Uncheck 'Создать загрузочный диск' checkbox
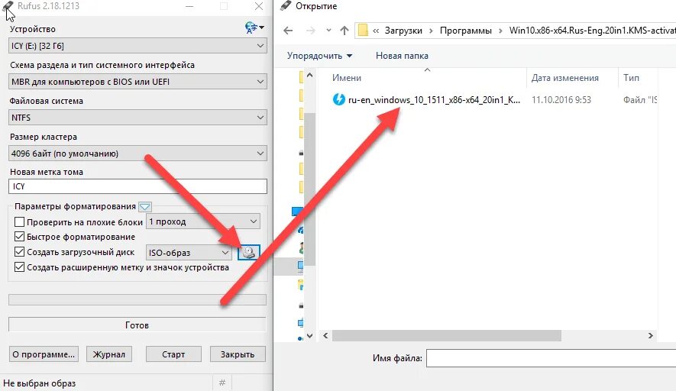676x391 pixels. point(19,252)
